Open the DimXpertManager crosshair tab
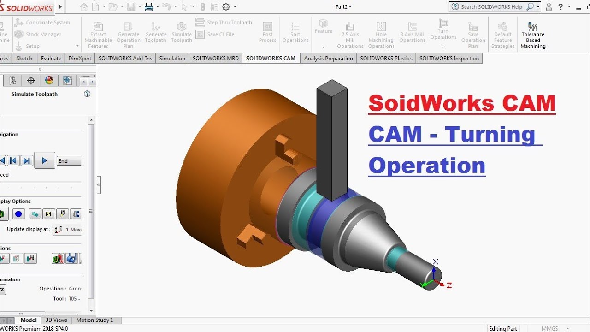 (31, 81)
